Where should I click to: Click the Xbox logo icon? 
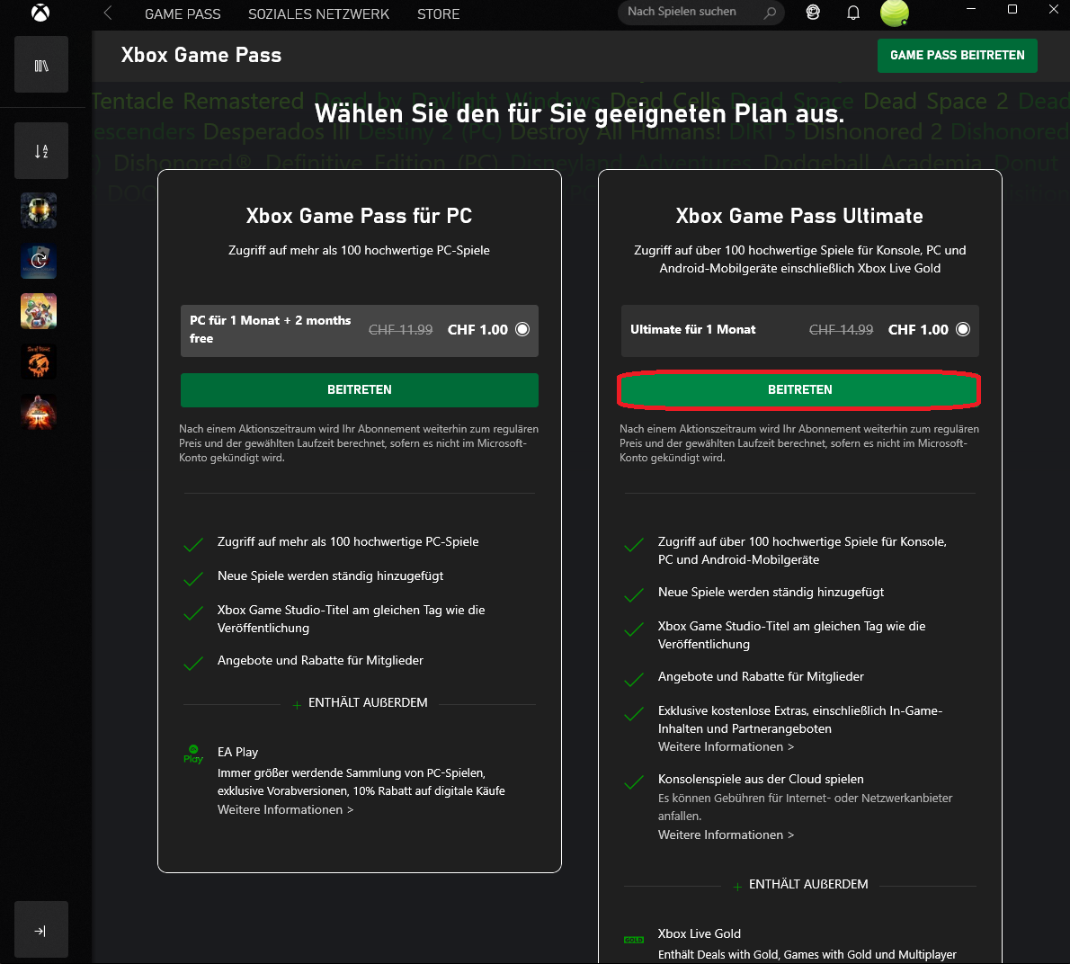pos(40,13)
